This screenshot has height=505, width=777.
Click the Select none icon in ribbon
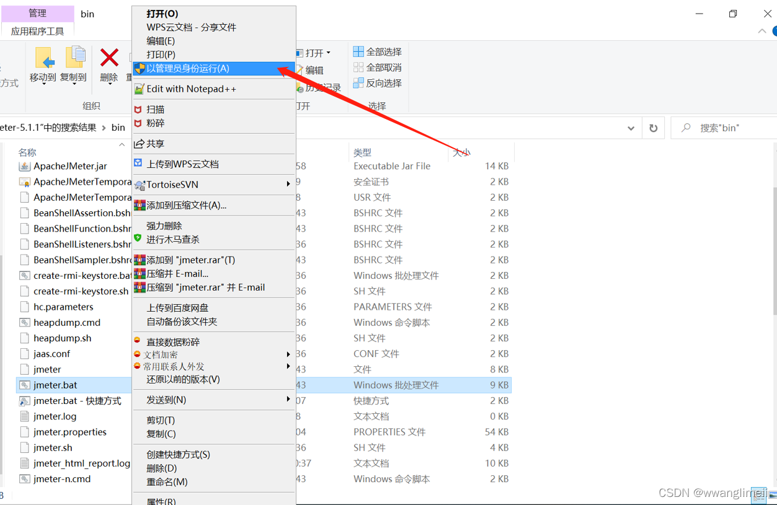(x=358, y=67)
